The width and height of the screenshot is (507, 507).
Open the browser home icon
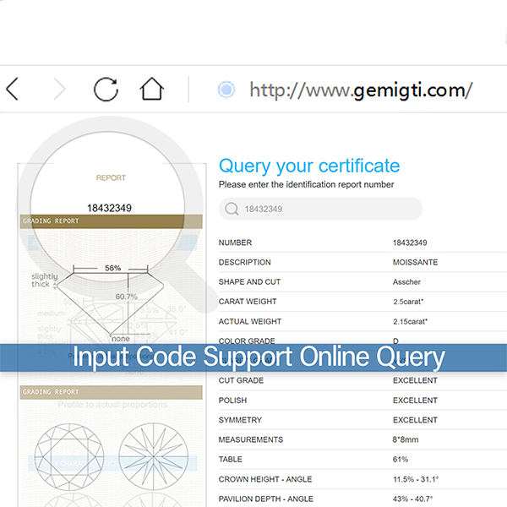[x=151, y=89]
